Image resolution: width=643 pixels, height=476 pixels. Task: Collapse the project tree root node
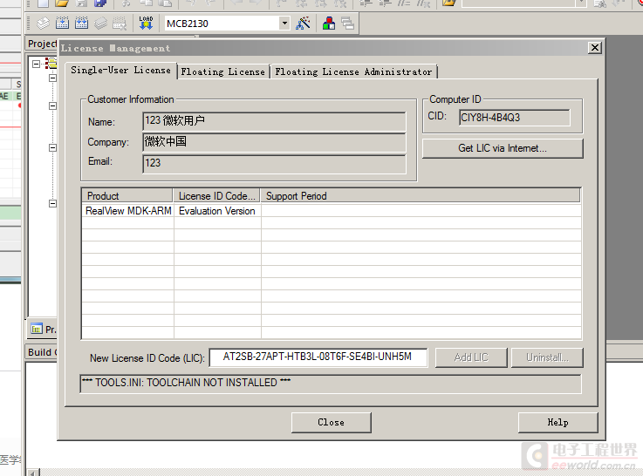[x=36, y=64]
